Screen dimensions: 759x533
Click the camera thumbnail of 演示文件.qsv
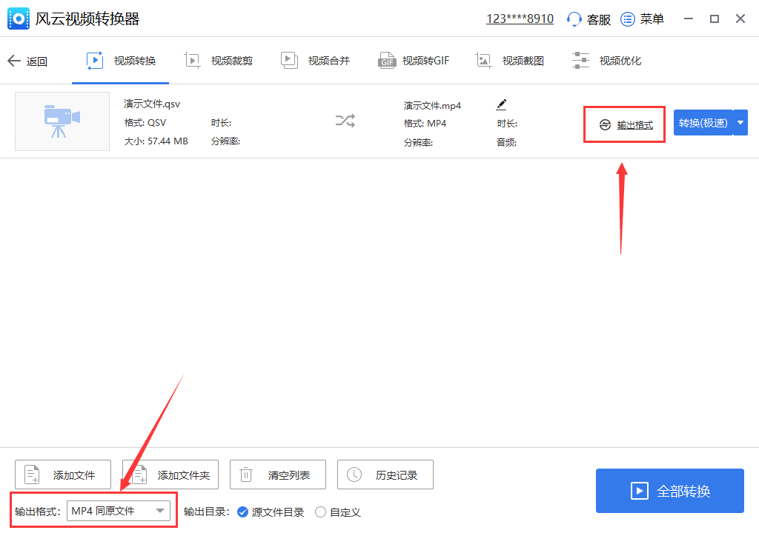pyautogui.click(x=62, y=121)
